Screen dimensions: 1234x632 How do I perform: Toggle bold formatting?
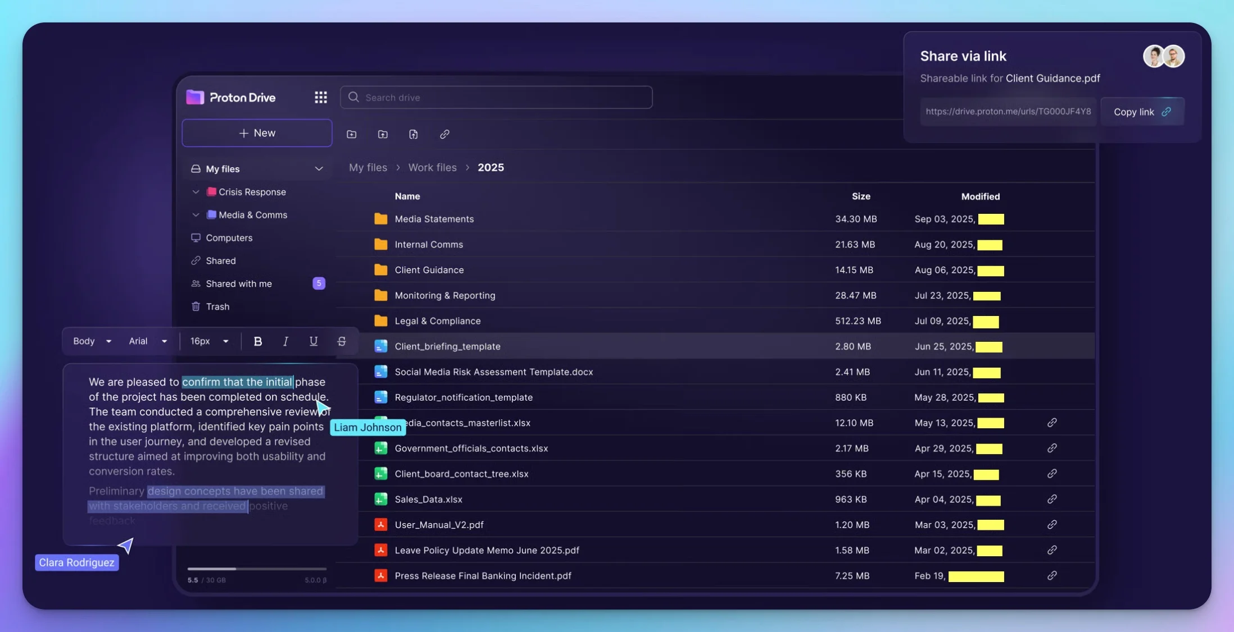tap(258, 341)
